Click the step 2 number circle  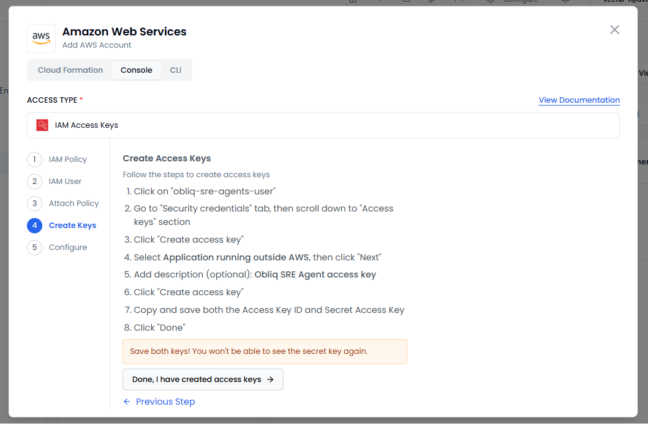tap(35, 182)
